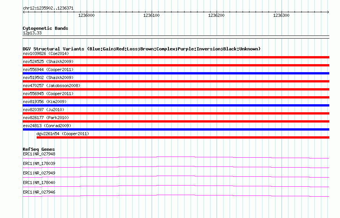The height and width of the screenshot is (218, 340).
Task: Click the dgv2261n54 (Cooper2011) label
Action: [x=63, y=134]
